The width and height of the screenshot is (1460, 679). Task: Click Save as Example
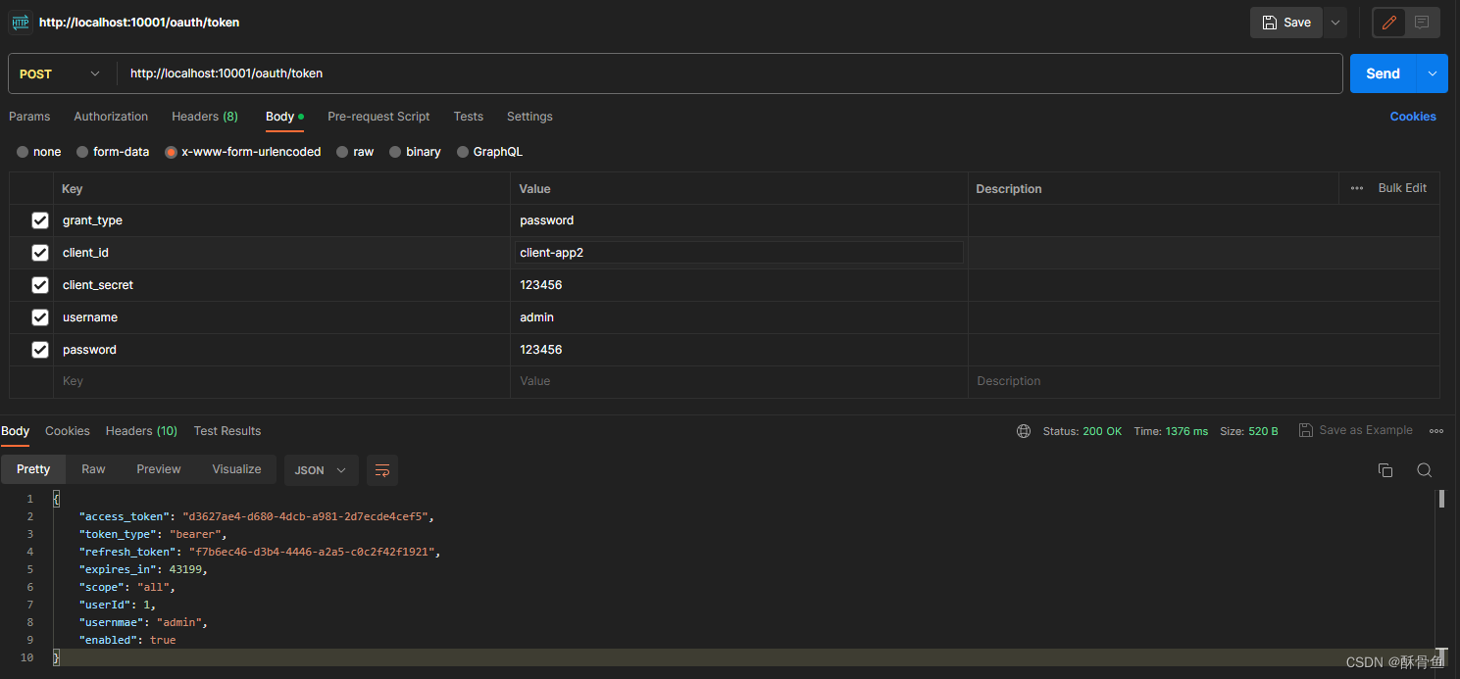1356,430
